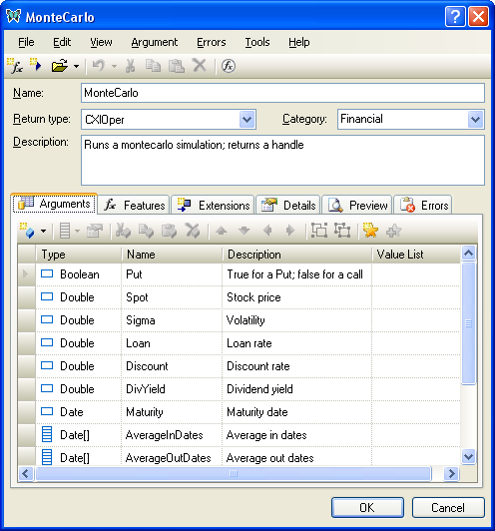Expand the add argument dropdown arrow
The height and width of the screenshot is (531, 495).
coord(43,231)
